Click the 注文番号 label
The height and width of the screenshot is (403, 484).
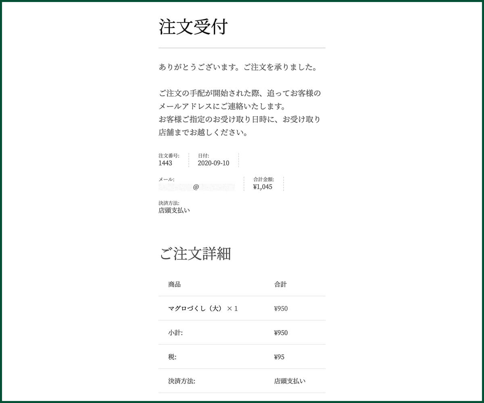pyautogui.click(x=169, y=156)
